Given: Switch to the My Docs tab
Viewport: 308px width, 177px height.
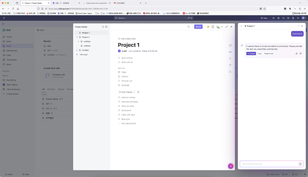Looking at the screenshot, I should point(51,89).
